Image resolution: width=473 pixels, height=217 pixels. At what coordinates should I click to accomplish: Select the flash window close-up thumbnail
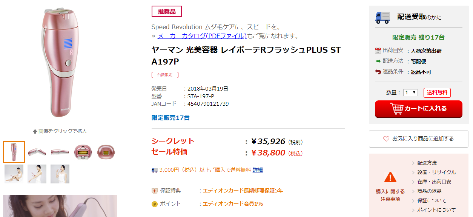pyautogui.click(x=83, y=152)
